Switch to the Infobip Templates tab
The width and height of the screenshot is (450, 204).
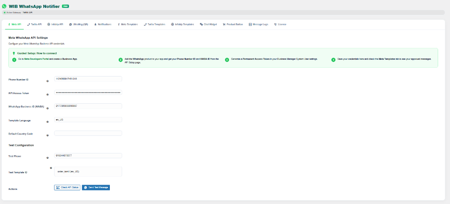[x=182, y=25]
